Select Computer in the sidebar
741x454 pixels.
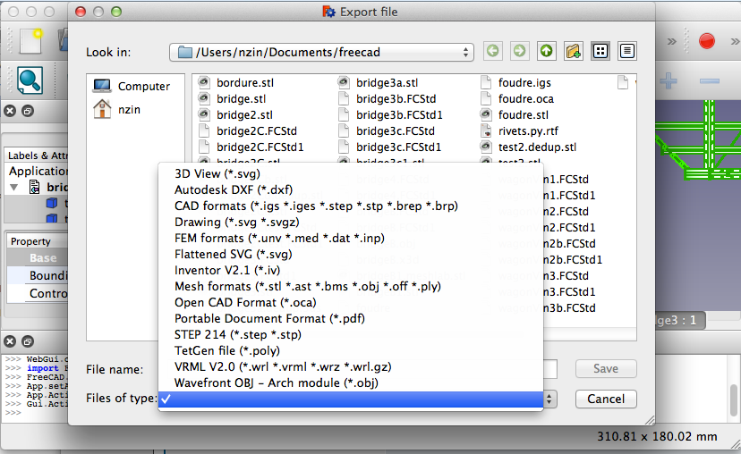tap(132, 87)
